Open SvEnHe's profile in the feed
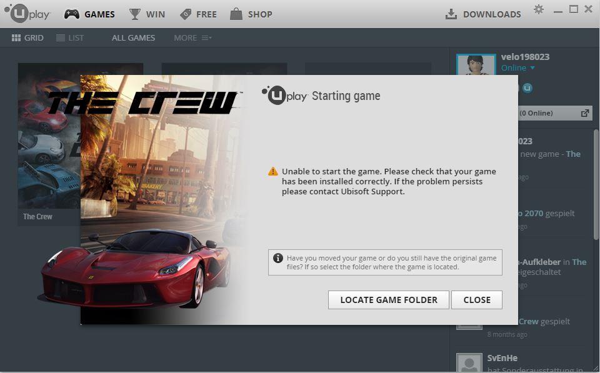The image size is (600, 373). (x=502, y=358)
